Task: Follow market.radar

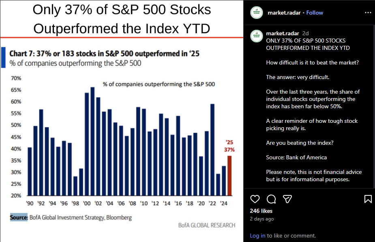Action: [315, 13]
